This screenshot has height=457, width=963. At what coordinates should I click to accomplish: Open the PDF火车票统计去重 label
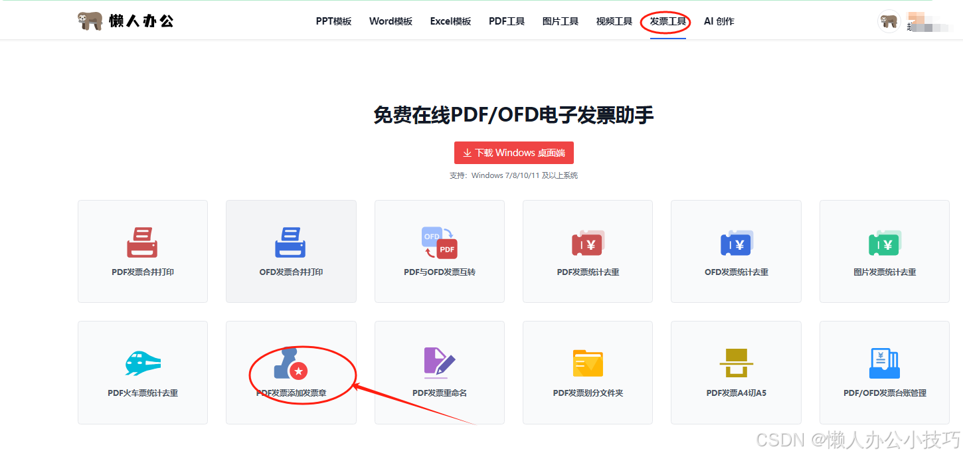click(143, 393)
